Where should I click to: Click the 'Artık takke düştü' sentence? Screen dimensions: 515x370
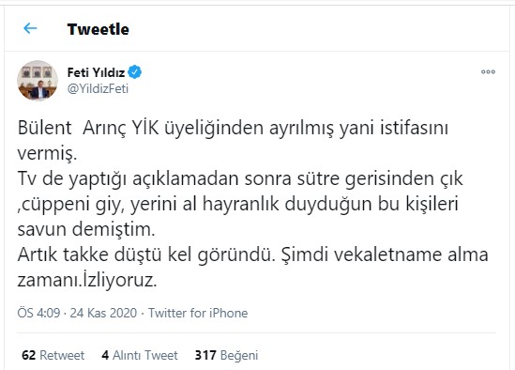tap(146, 254)
